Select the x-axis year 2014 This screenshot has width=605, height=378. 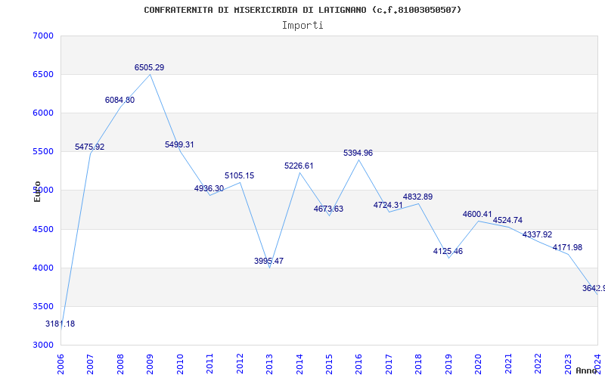tap(299, 364)
